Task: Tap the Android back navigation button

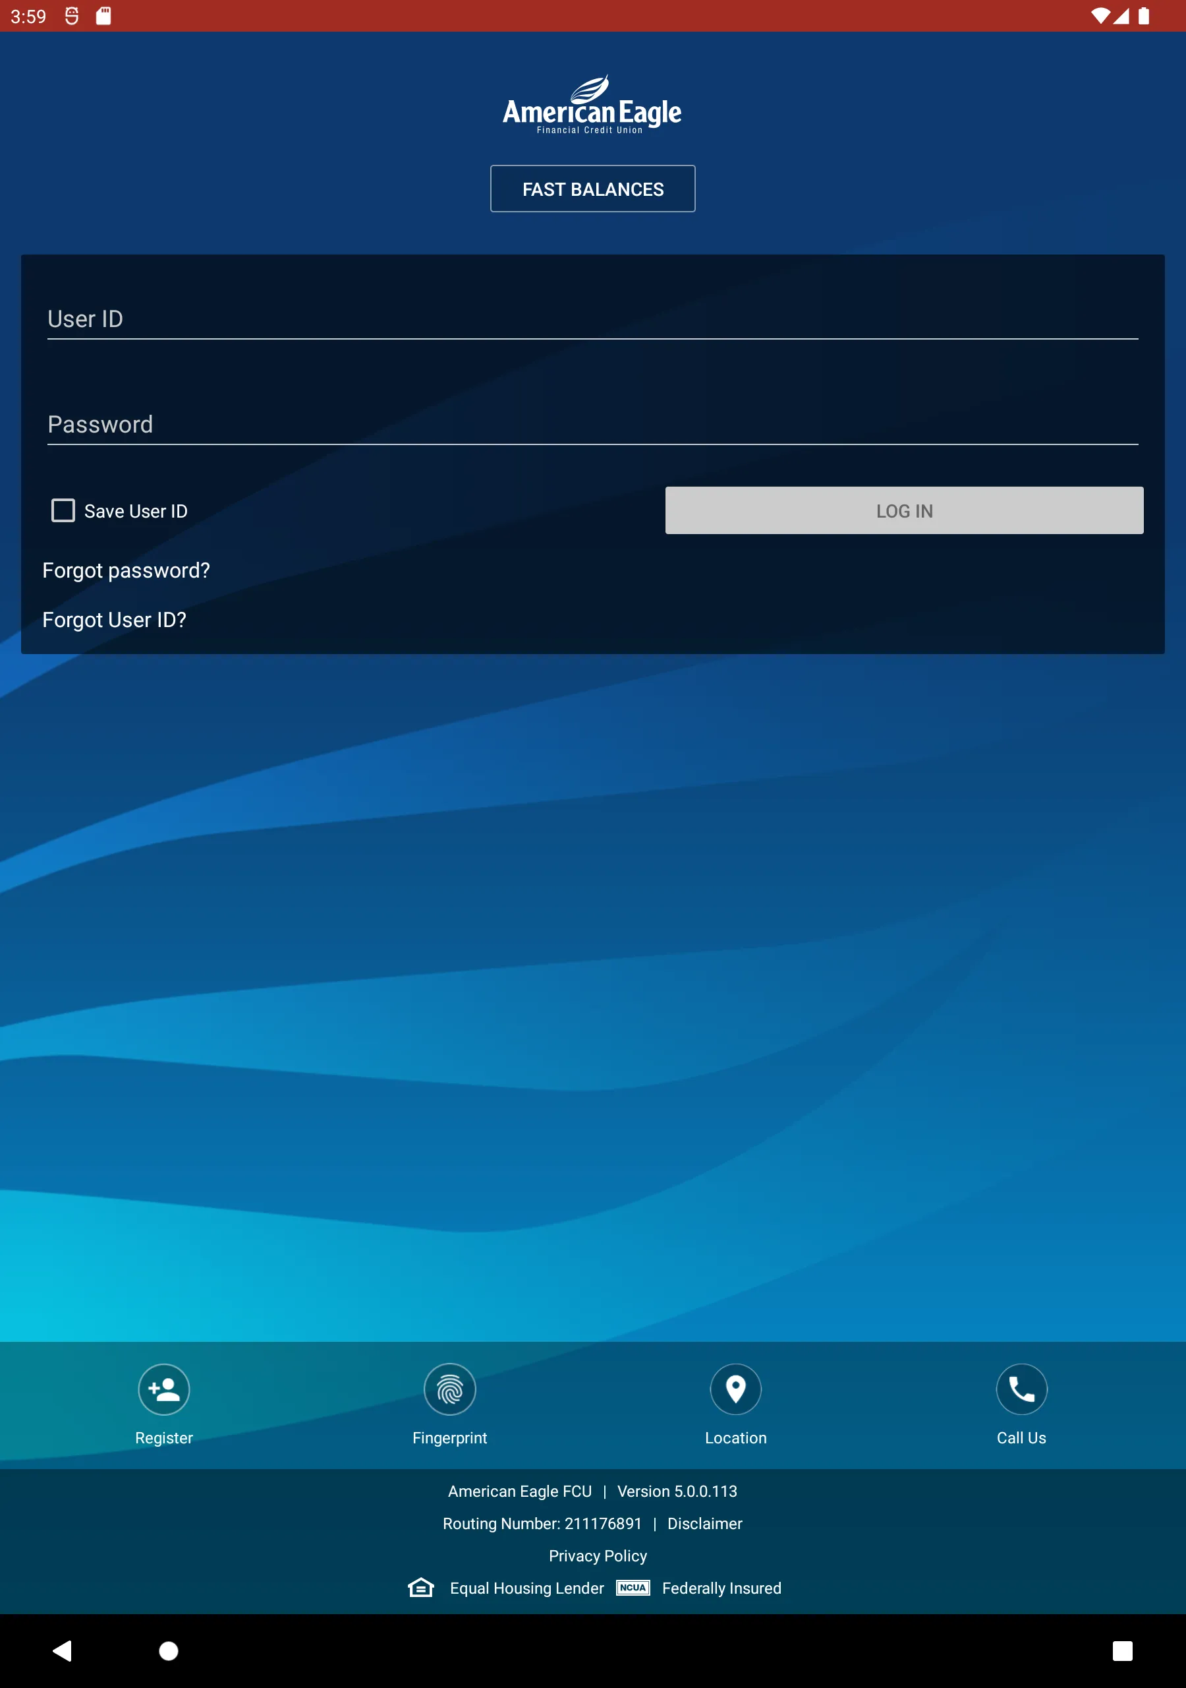Action: 63,1650
